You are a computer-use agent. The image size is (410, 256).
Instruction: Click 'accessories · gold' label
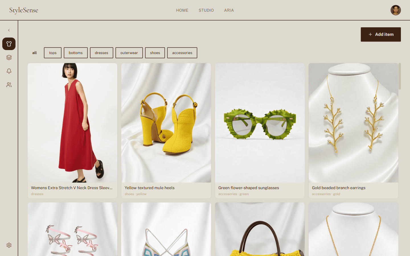pos(326,194)
